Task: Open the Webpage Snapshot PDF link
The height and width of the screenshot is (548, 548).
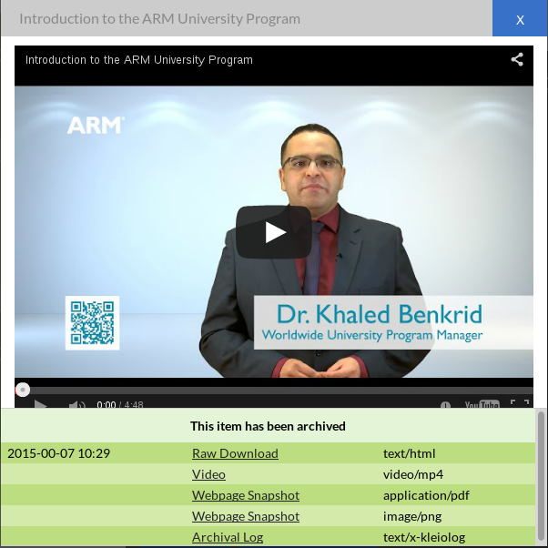Action: click(x=246, y=495)
